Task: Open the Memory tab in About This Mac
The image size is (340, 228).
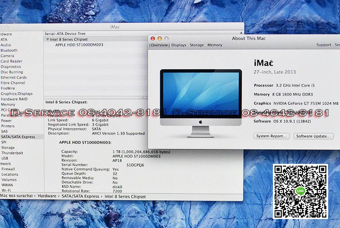Action: pyautogui.click(x=215, y=45)
